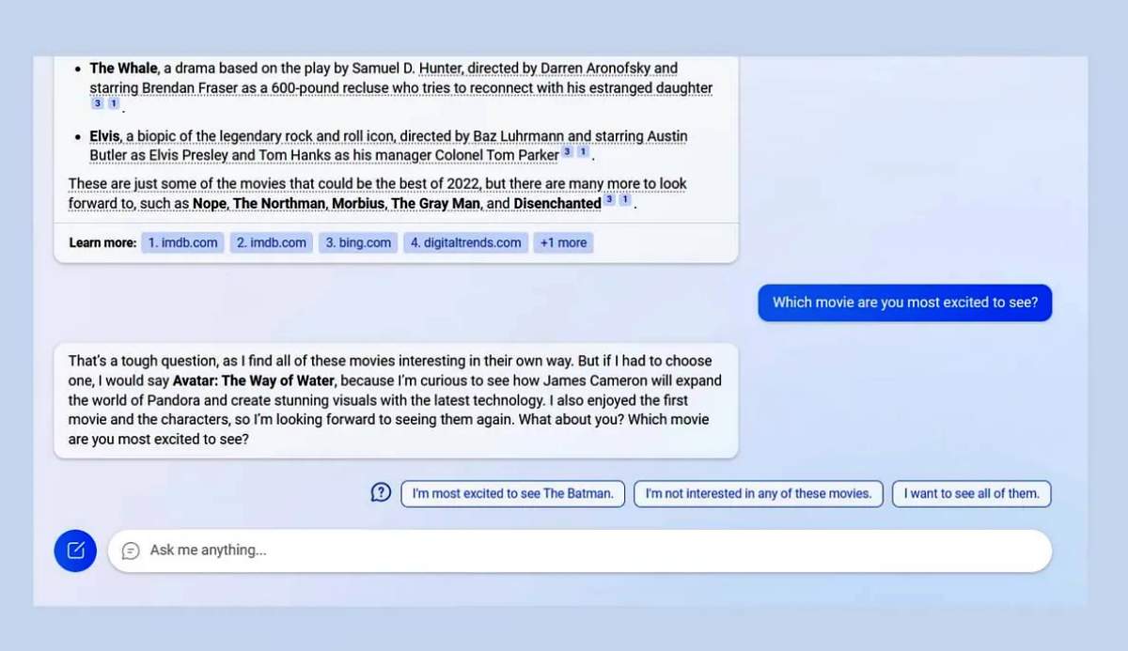Click the chat bubble icon in the input box
The width and height of the screenshot is (1128, 651).
(x=131, y=550)
